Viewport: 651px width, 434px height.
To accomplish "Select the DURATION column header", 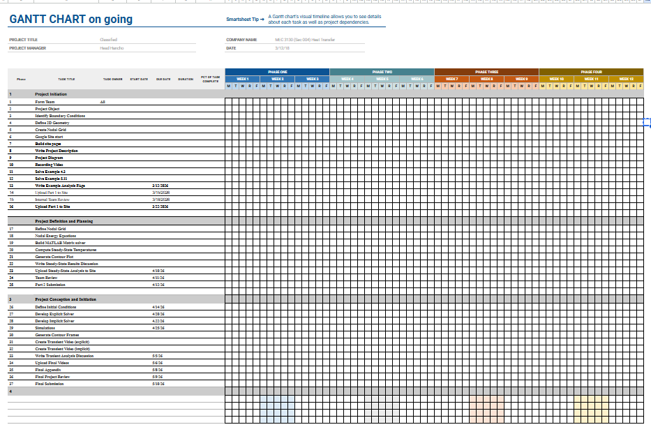I will click(186, 80).
